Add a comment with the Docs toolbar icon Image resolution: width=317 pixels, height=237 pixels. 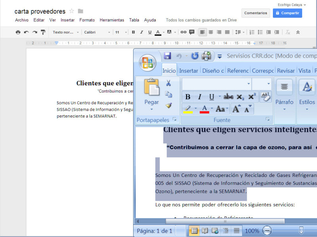click(192, 32)
